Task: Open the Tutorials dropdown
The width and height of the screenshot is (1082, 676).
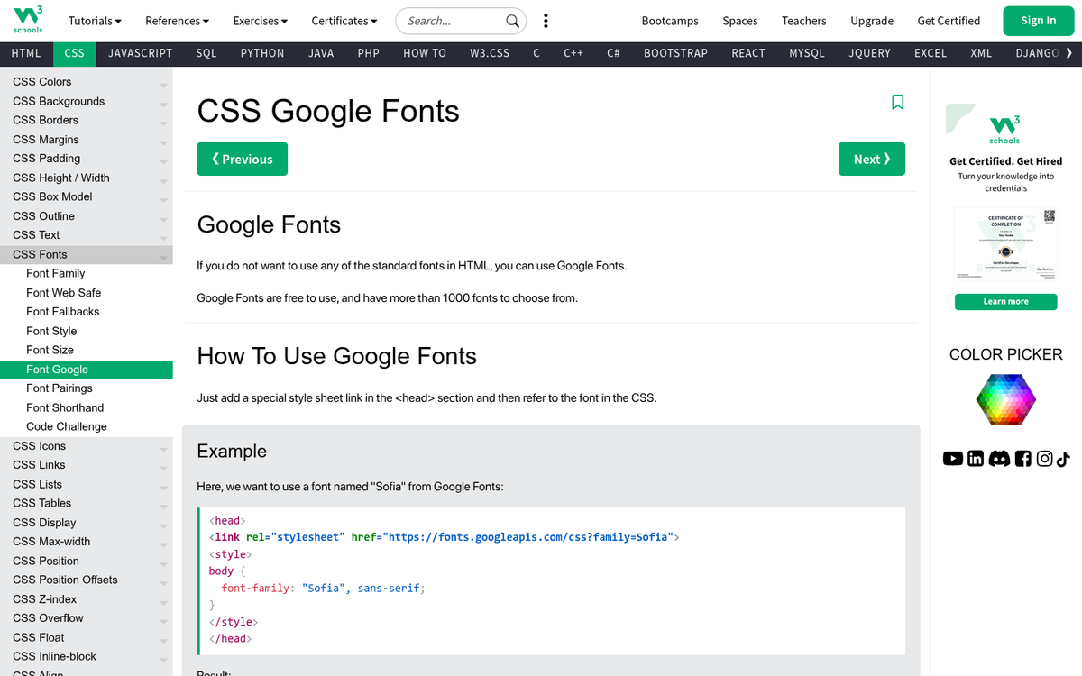Action: coord(94,20)
